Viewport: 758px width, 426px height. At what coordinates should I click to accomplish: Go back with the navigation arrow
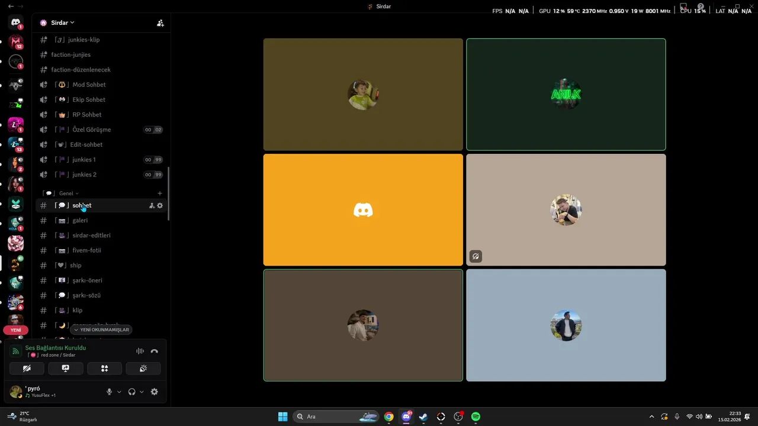point(11,6)
